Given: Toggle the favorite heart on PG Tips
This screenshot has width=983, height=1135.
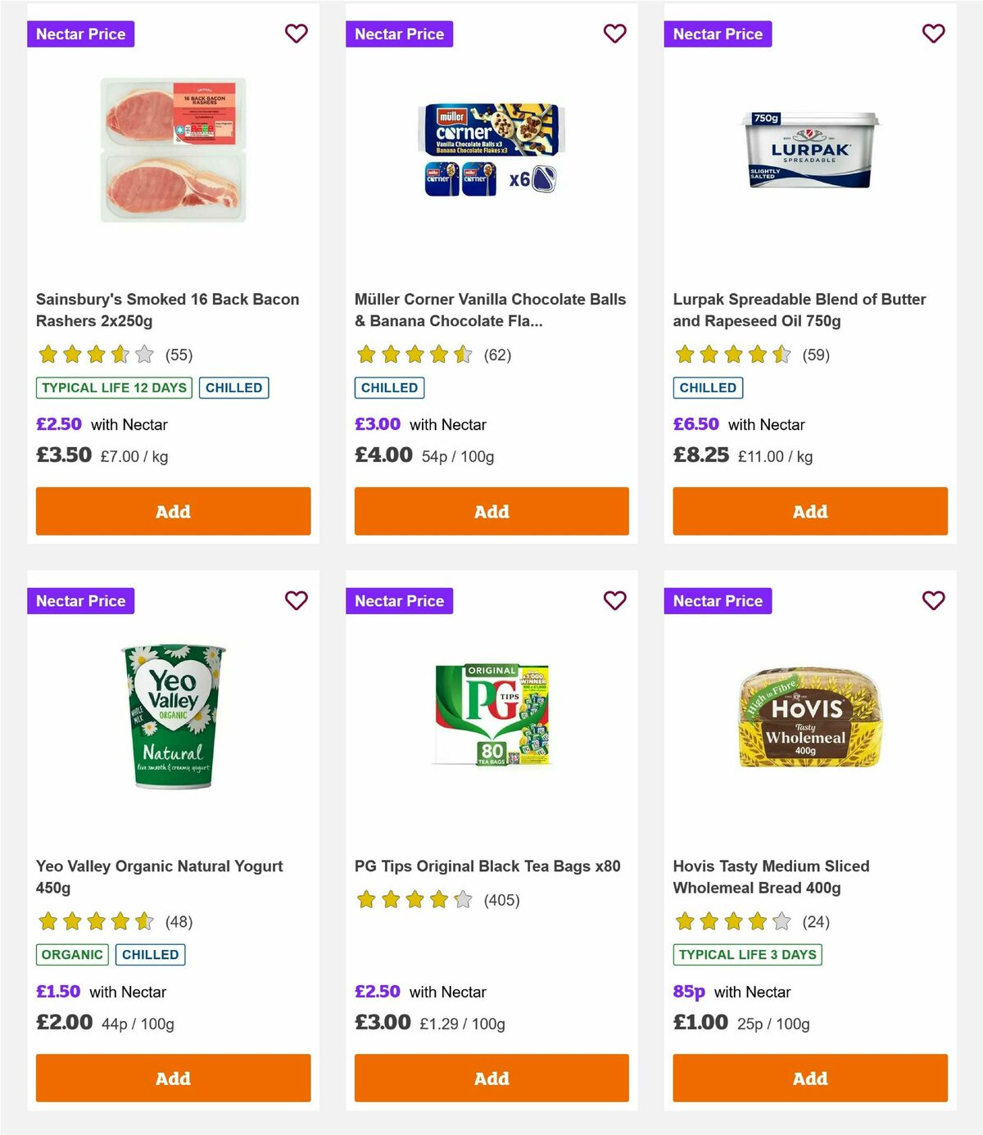Looking at the screenshot, I should [x=614, y=600].
